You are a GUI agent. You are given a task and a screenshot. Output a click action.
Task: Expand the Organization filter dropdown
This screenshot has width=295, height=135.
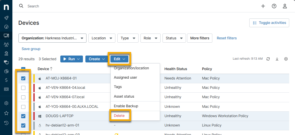pyautogui.click(x=52, y=38)
